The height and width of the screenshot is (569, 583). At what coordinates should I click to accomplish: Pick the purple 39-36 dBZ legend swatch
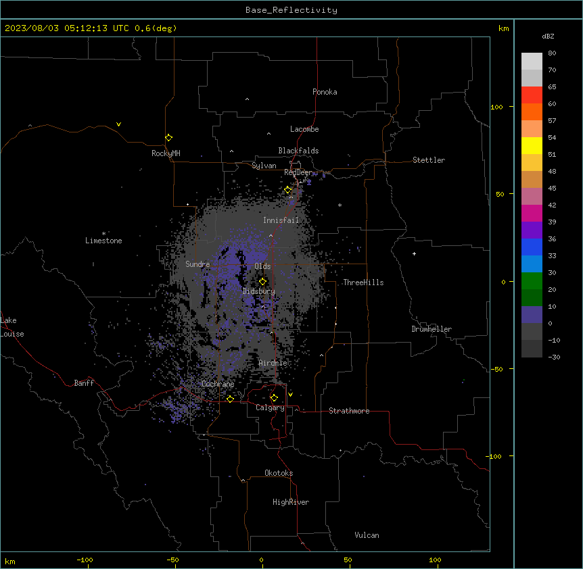point(532,230)
